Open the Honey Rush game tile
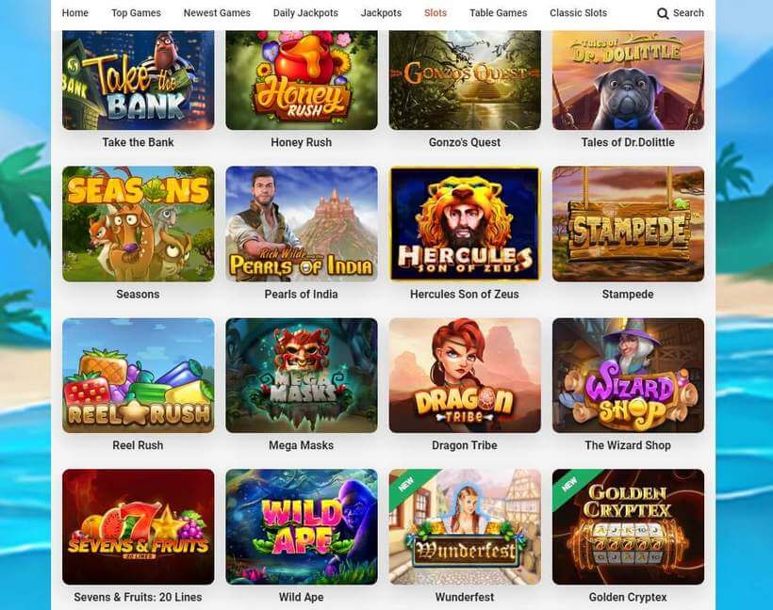 302,80
